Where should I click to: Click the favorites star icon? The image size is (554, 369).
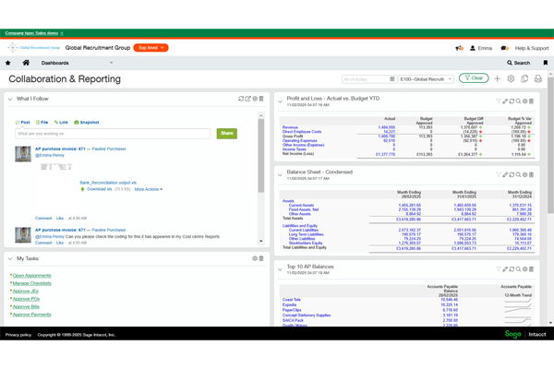click(x=8, y=63)
